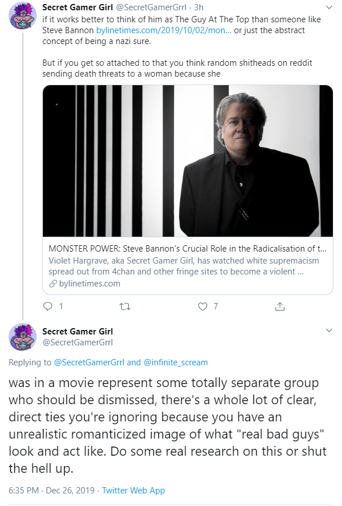Click the reply speech bubble icon
The height and width of the screenshot is (506, 342).
click(x=47, y=306)
